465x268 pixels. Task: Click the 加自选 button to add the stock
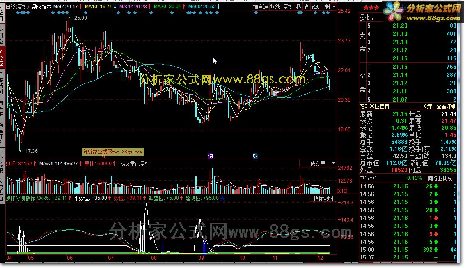260,7
